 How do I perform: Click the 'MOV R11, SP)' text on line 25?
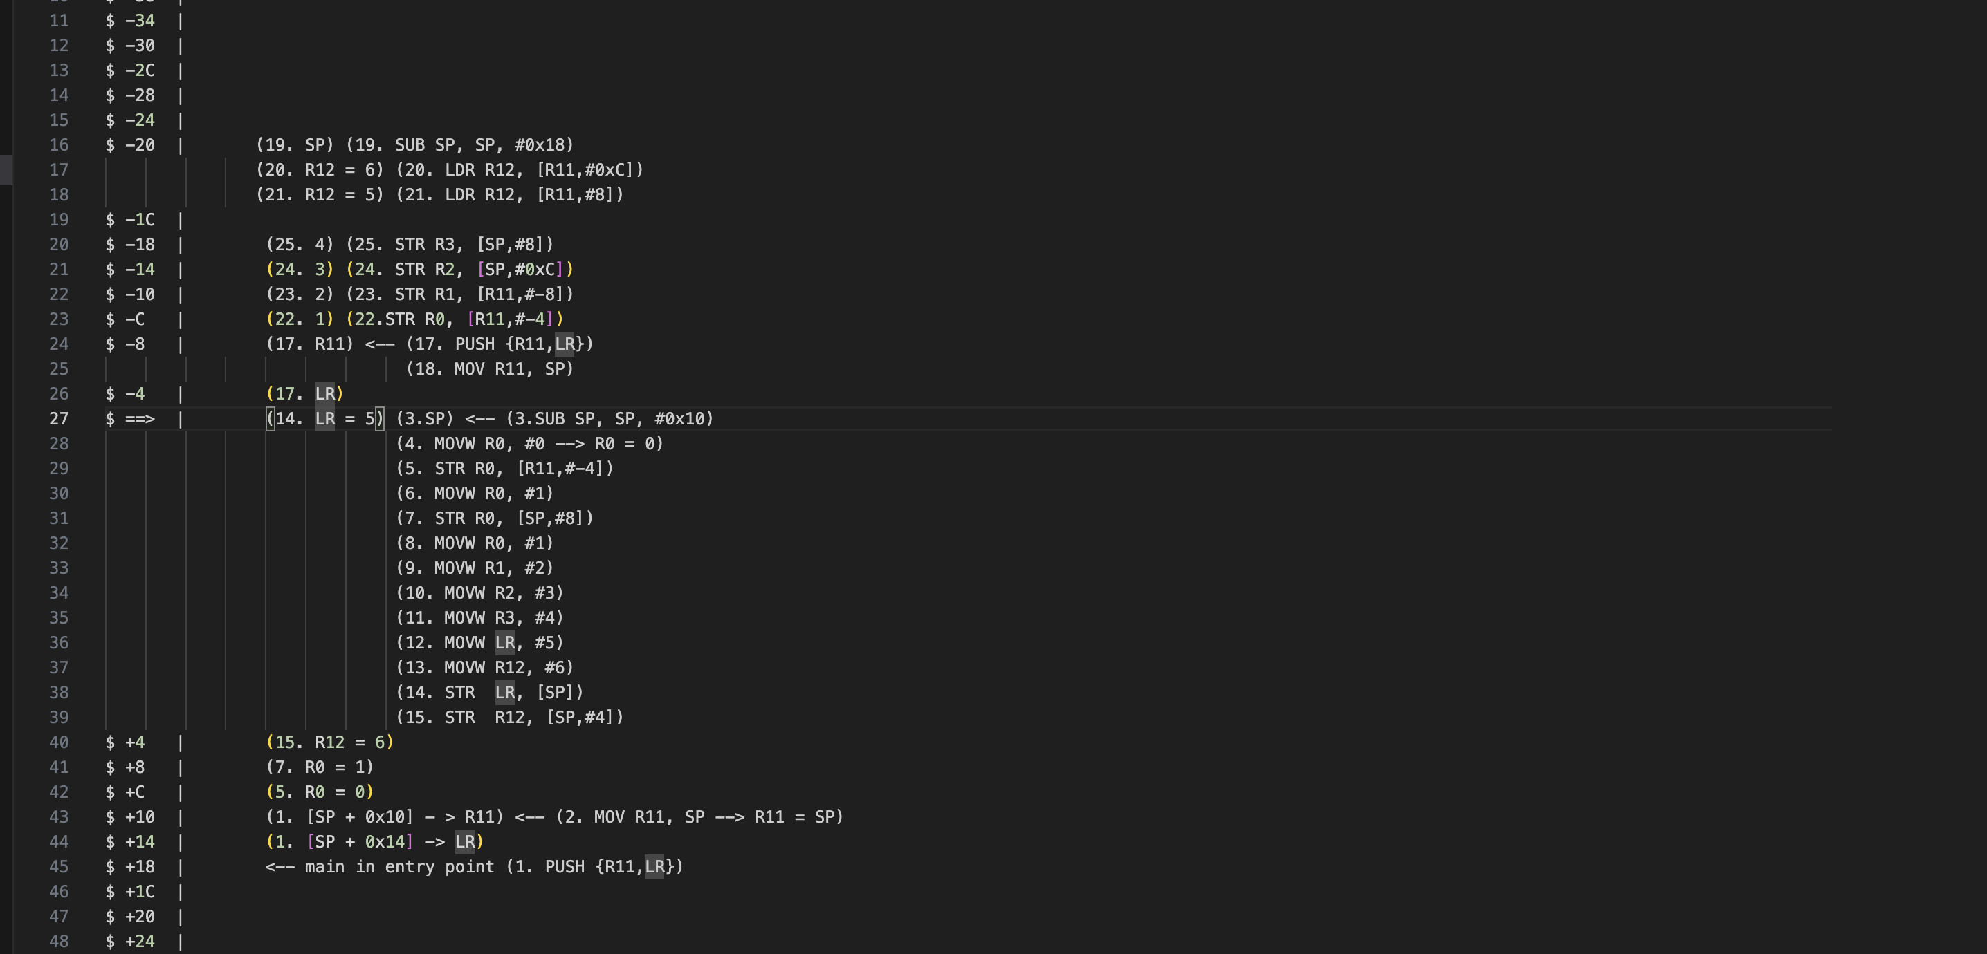coord(512,368)
